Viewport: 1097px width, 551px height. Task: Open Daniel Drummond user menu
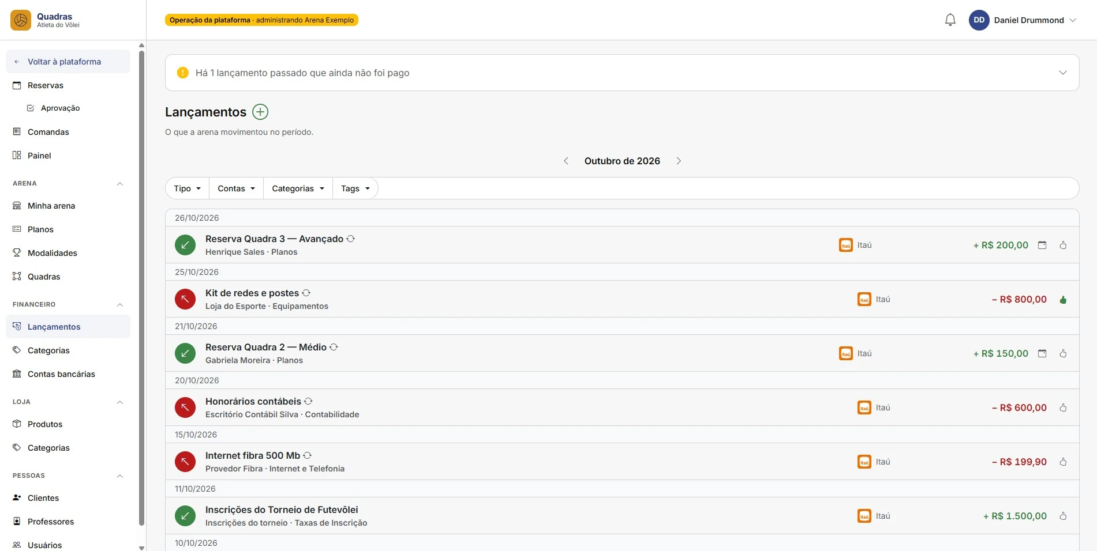(x=1023, y=20)
